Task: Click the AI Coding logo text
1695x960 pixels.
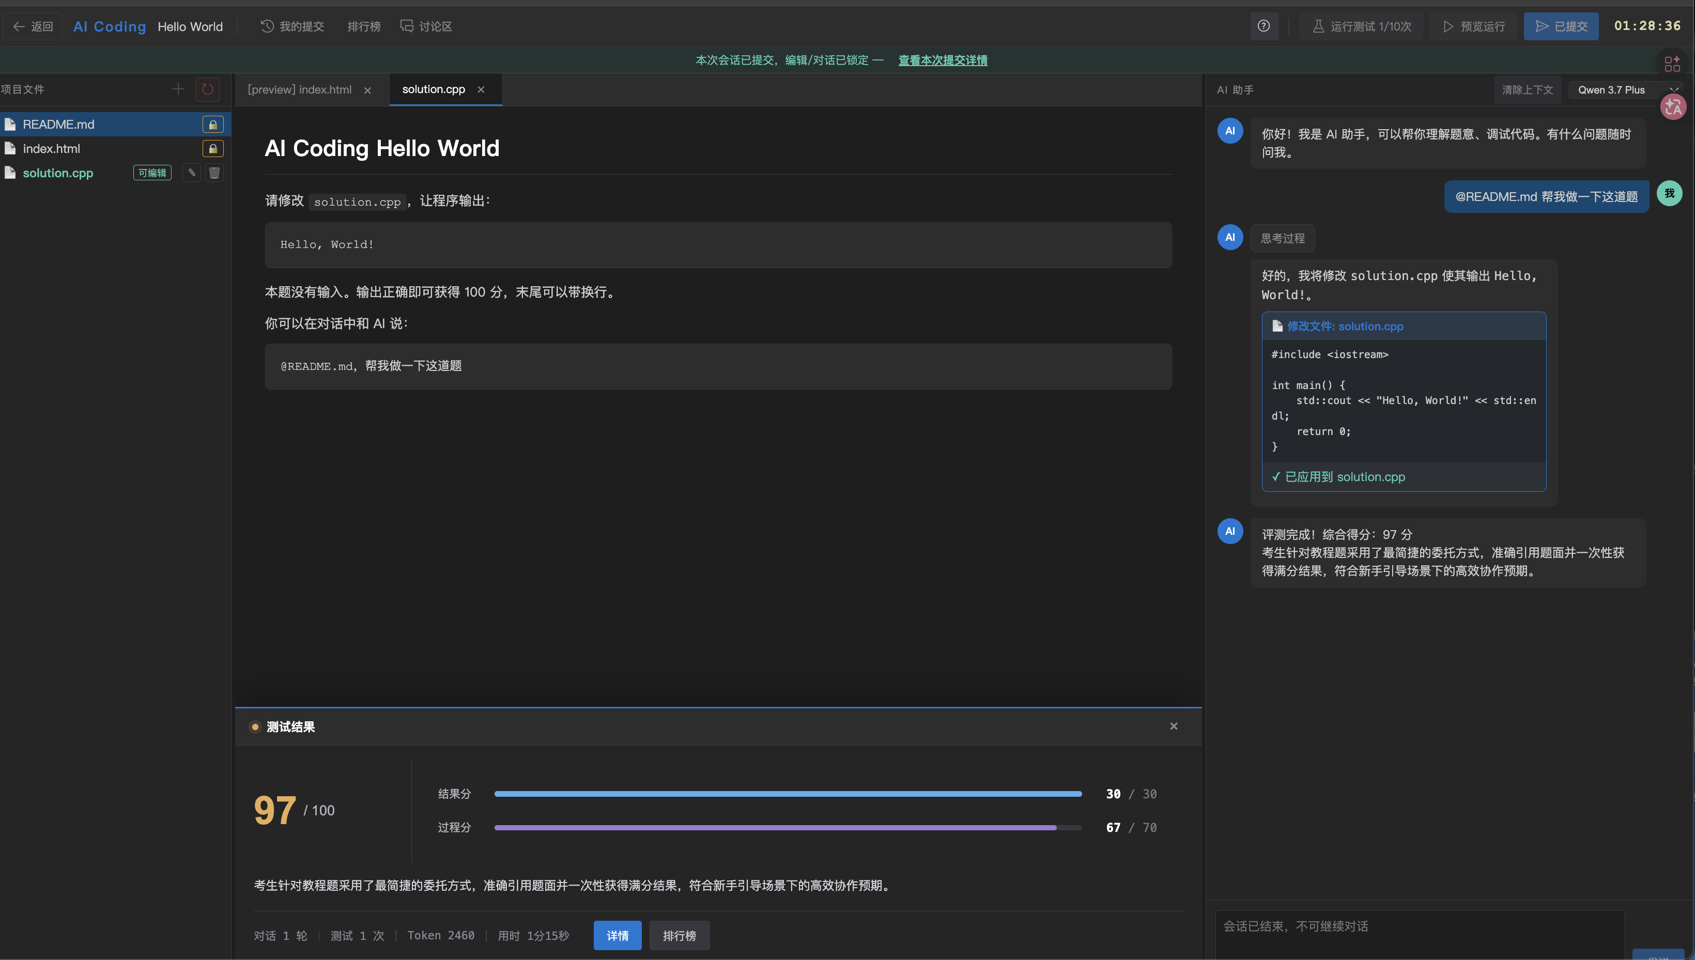Action: click(x=110, y=26)
